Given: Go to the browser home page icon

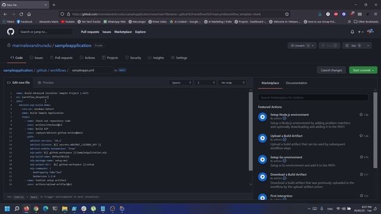Looking at the screenshot, I should (29, 14).
